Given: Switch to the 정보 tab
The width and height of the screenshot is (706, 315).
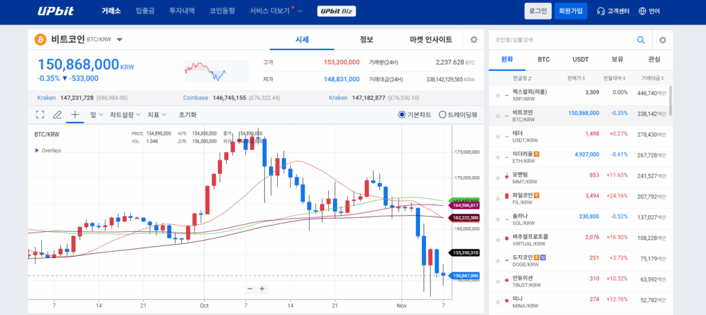Looking at the screenshot, I should pos(366,39).
